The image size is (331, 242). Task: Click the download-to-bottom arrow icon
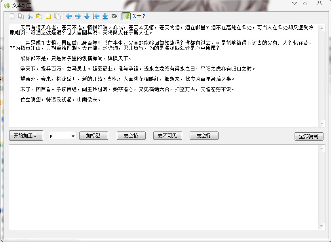pos(105,16)
